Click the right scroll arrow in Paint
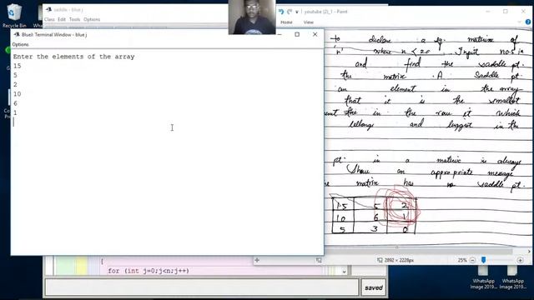The height and width of the screenshot is (300, 534). coord(529,252)
